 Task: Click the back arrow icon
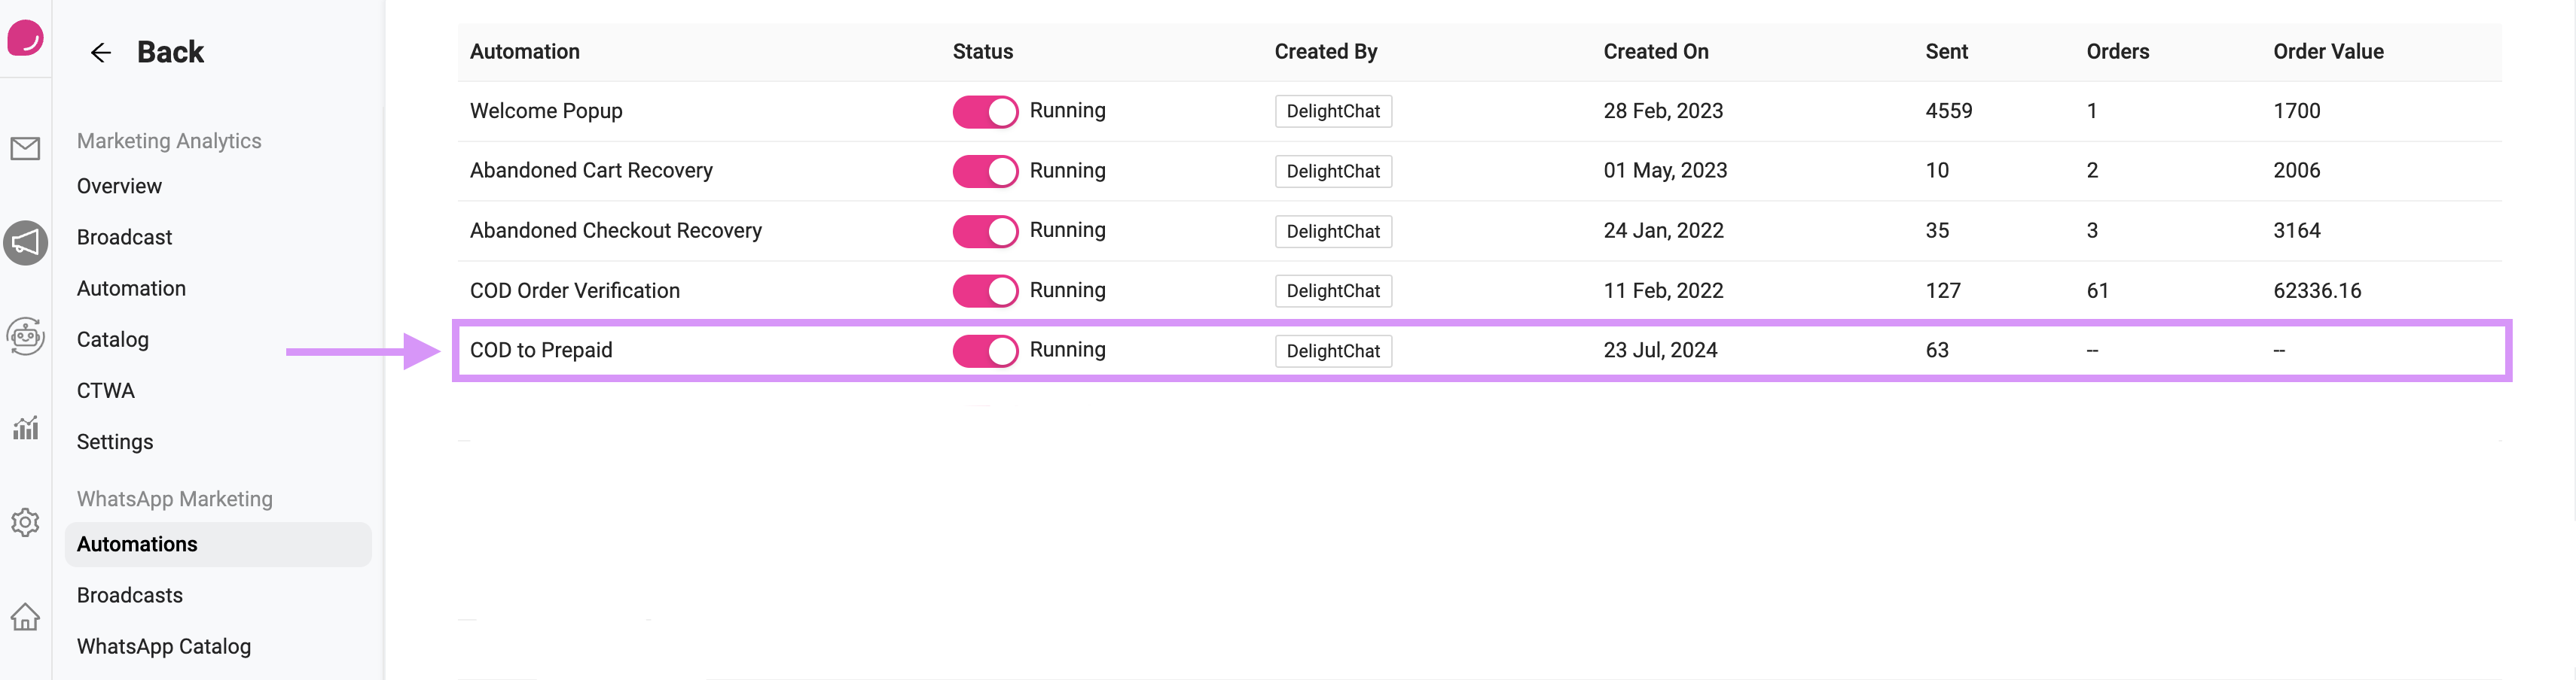[x=101, y=53]
